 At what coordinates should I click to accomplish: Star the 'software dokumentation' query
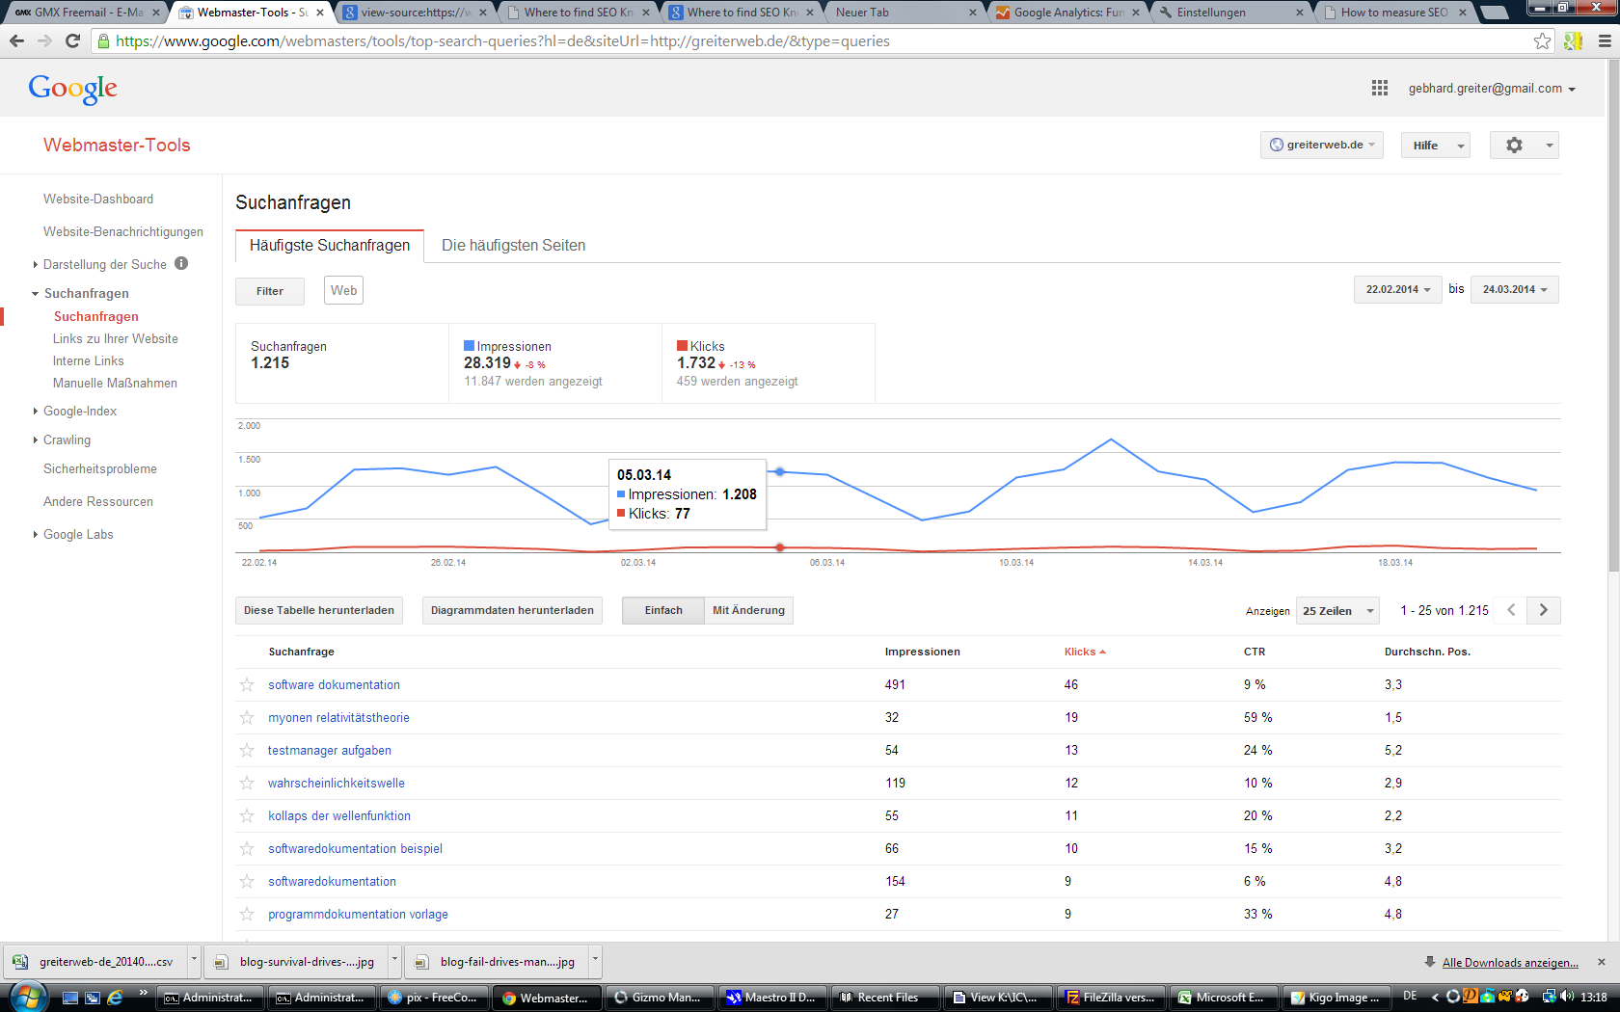pyautogui.click(x=247, y=684)
